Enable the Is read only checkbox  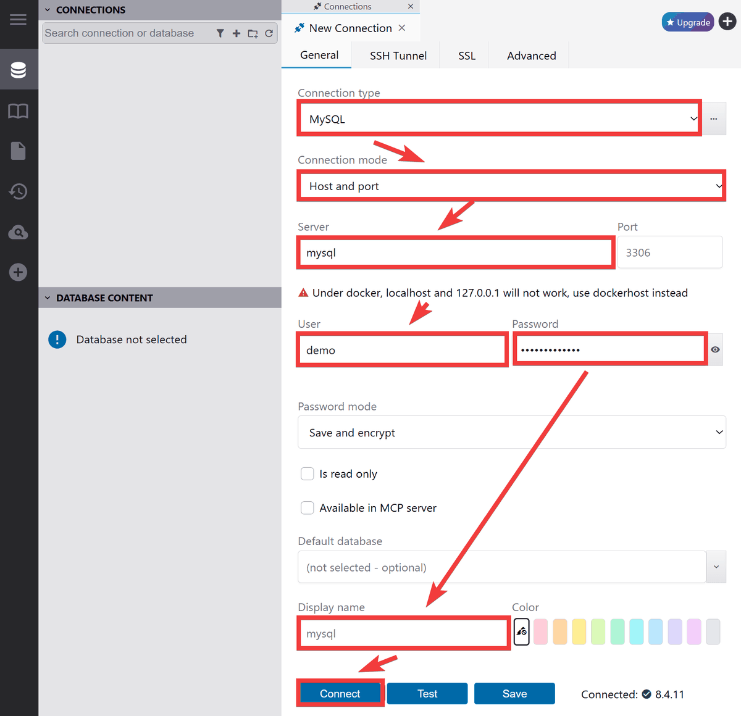[308, 473]
